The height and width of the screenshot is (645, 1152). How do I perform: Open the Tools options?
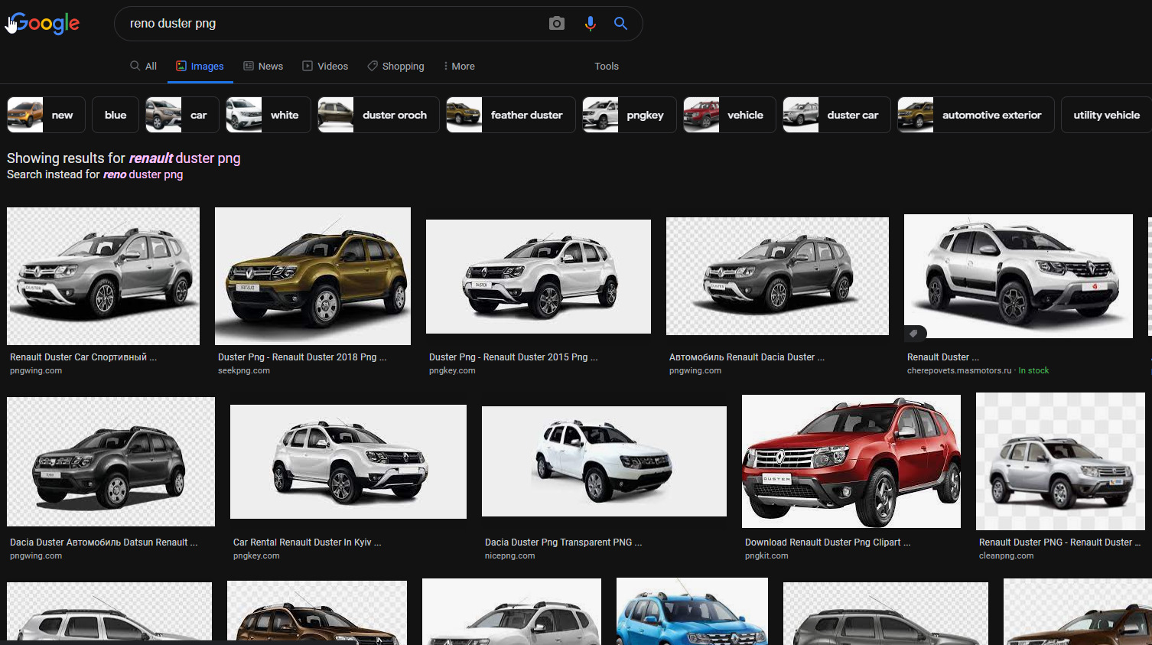pyautogui.click(x=607, y=67)
